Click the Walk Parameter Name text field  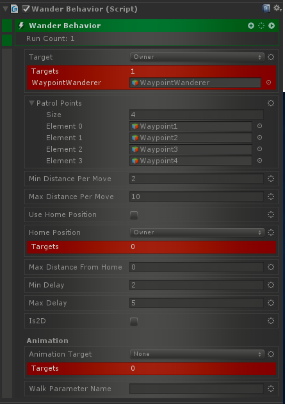pos(197,389)
